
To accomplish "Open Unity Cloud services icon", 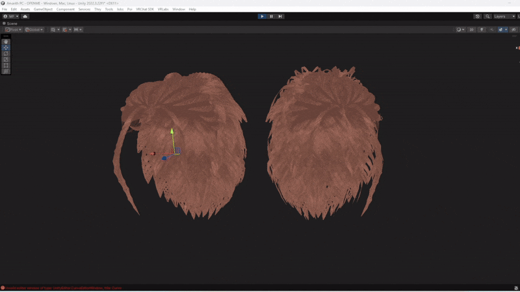I will [25, 16].
